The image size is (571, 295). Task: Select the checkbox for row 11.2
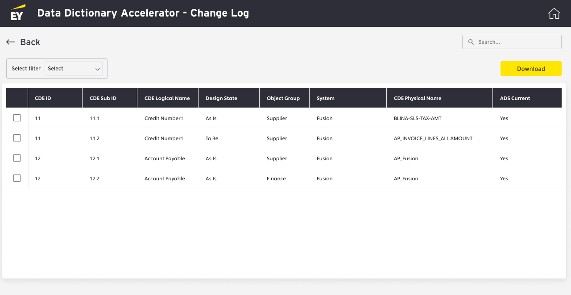pos(17,138)
